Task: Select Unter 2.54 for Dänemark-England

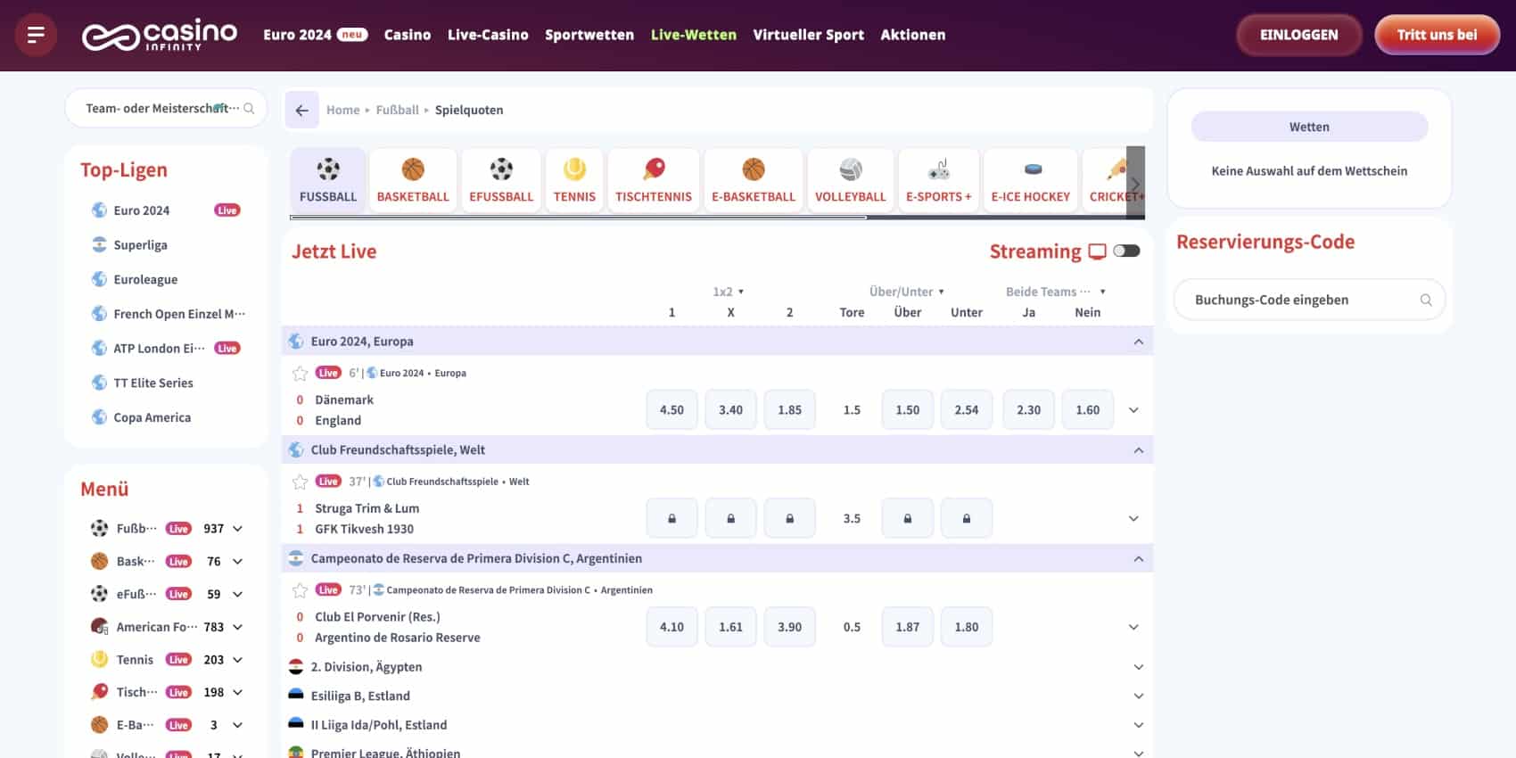Action: (967, 410)
